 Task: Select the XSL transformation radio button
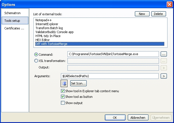tap(36, 61)
